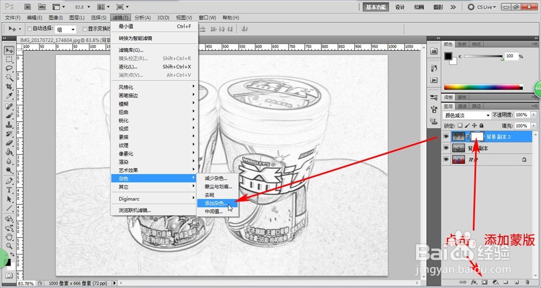Select the Path Selection tool
Image resolution: width=541 pixels, height=288 pixels.
coord(9,199)
